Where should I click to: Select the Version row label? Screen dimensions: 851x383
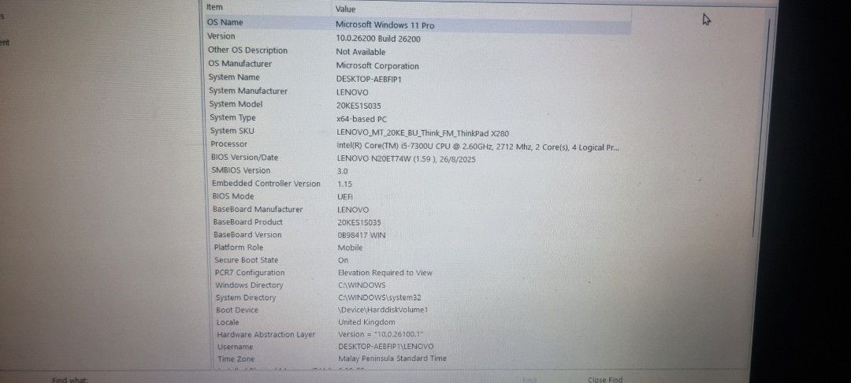(x=221, y=36)
